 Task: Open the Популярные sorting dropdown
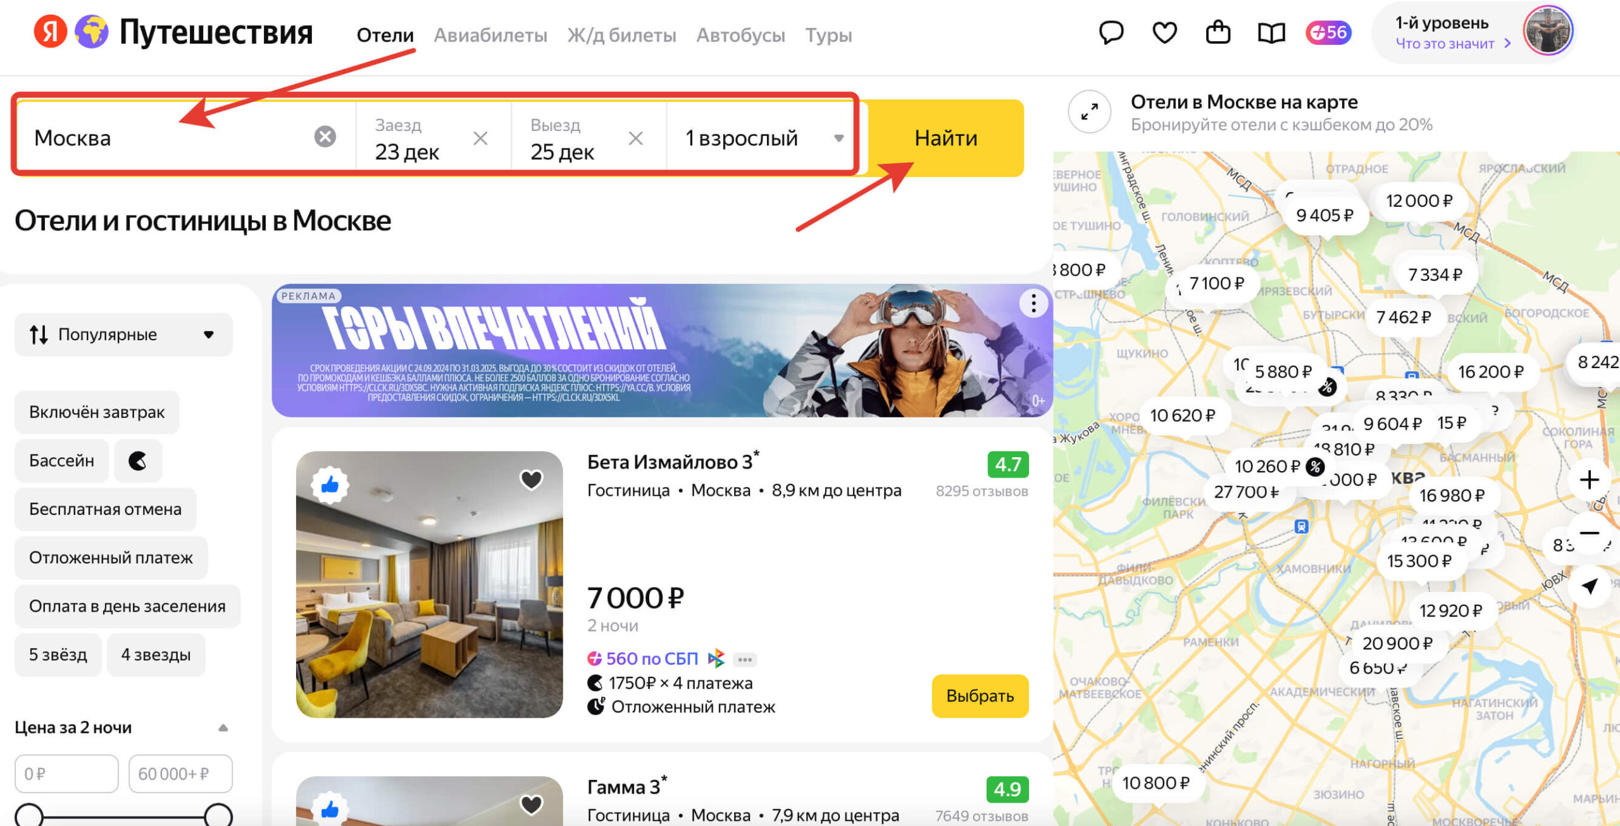tap(123, 334)
